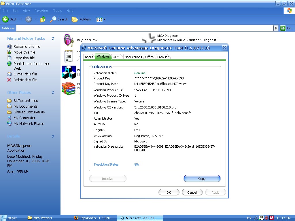Select the WinRAR books archive icon
295x221 pixels.
click(x=69, y=88)
